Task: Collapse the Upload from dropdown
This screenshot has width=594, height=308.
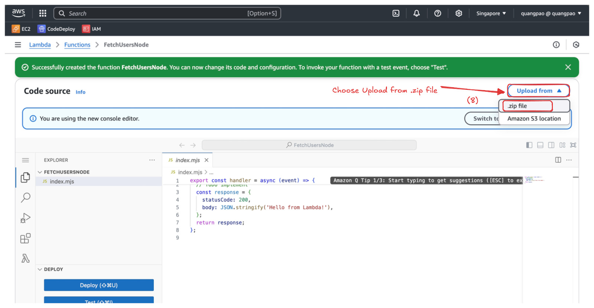Action: [x=539, y=91]
